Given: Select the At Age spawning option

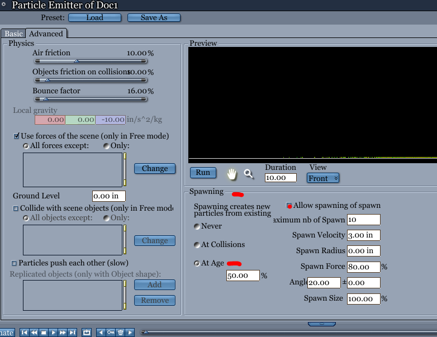Looking at the screenshot, I should coord(197,263).
